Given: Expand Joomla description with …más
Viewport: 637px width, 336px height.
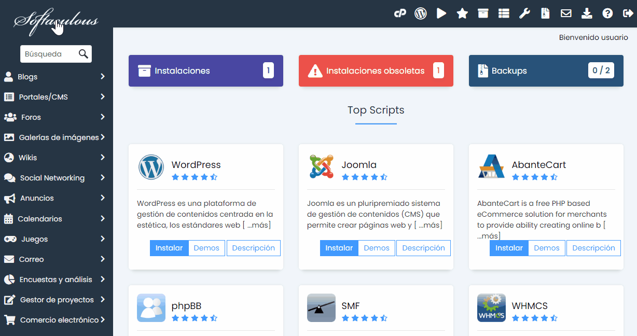Looking at the screenshot, I should pos(430,225).
